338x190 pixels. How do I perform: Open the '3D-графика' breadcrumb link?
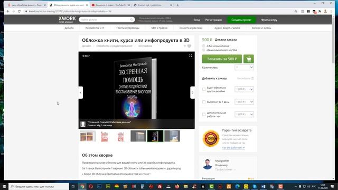pos(145,46)
